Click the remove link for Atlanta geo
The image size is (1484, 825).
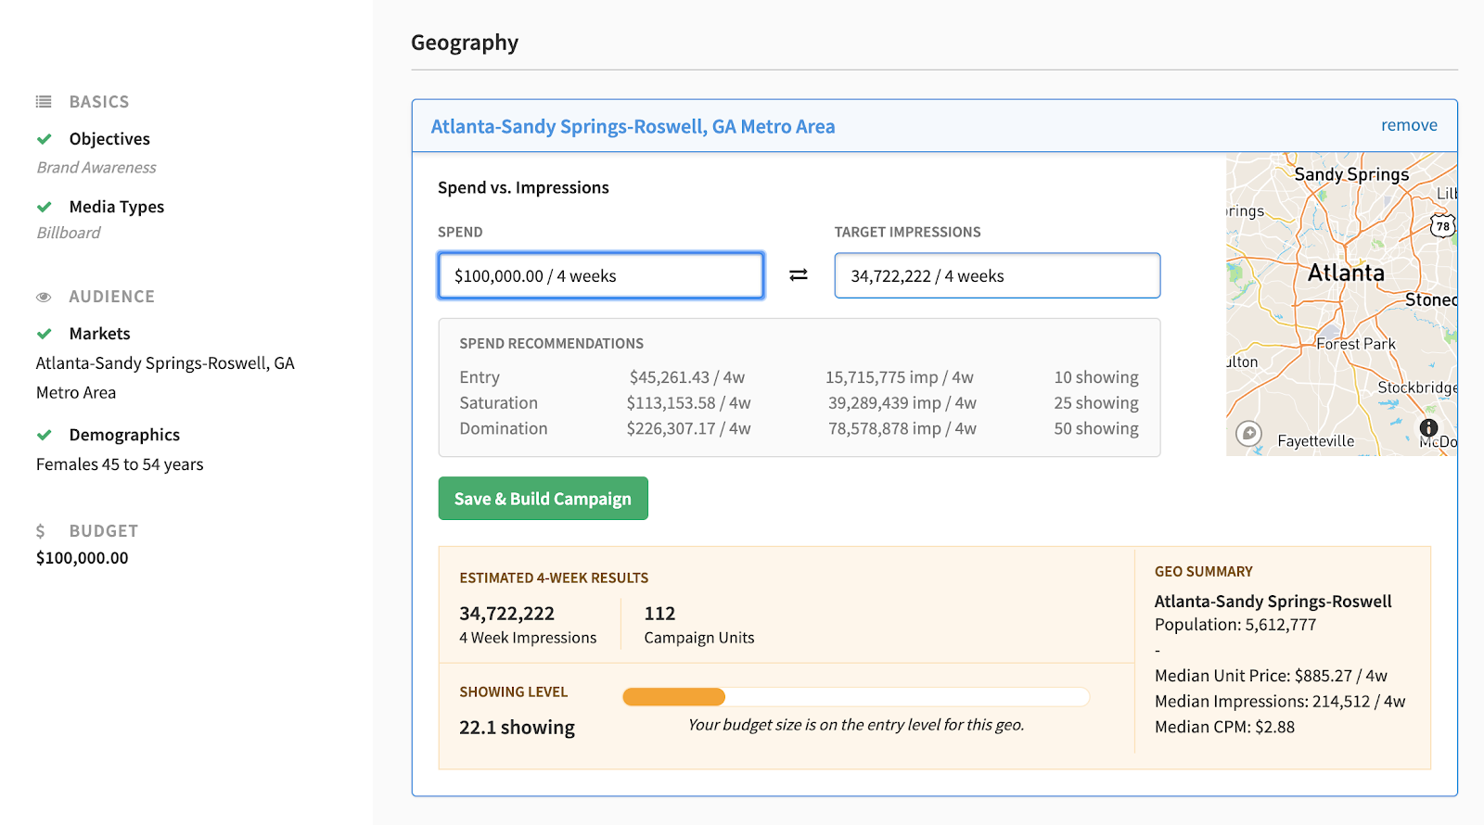tap(1409, 125)
